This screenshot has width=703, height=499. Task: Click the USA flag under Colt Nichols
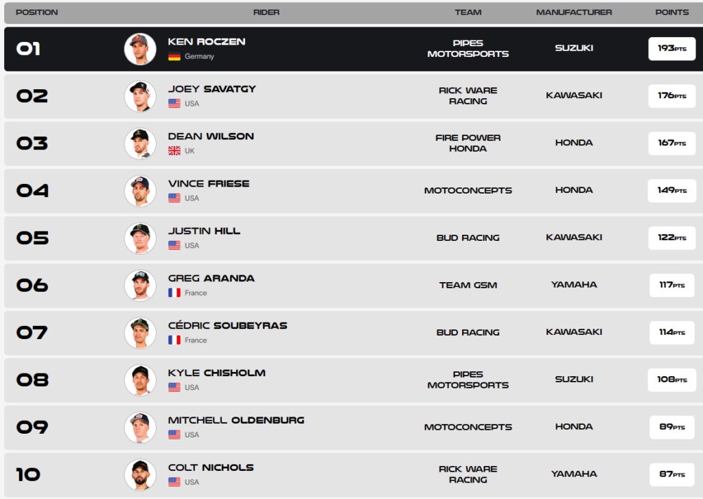pyautogui.click(x=174, y=483)
